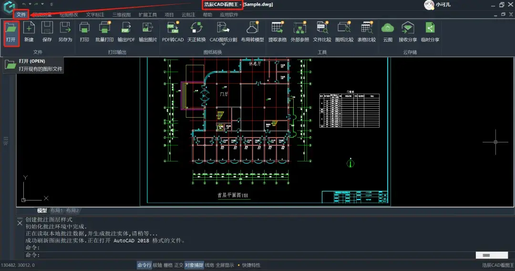This screenshot has width=515, height=271.
Task: Toggle 极轴 polar tracking
Action: click(x=157, y=265)
